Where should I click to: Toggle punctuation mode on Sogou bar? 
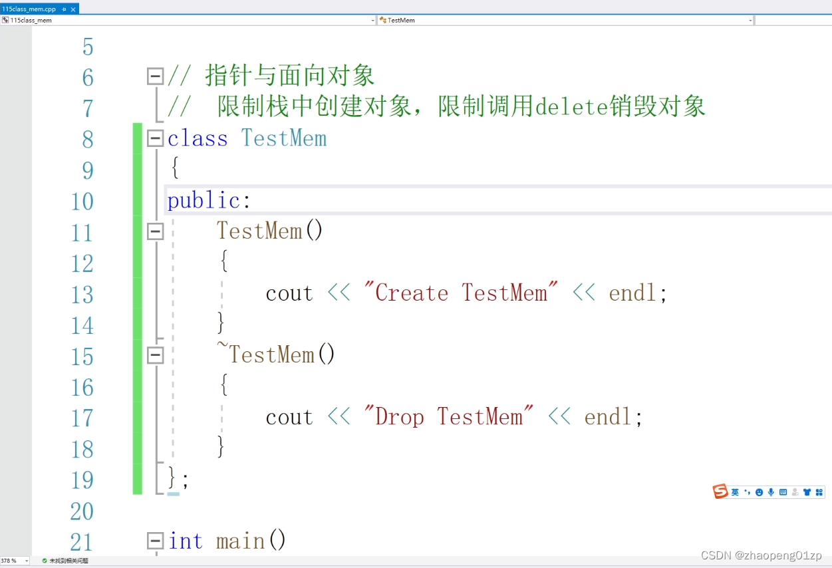click(748, 492)
